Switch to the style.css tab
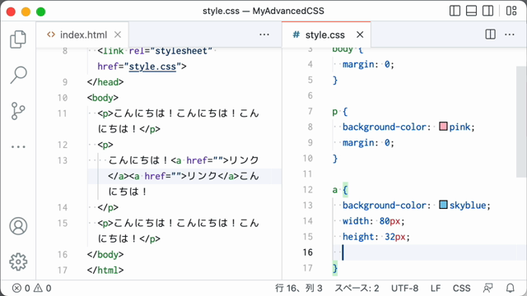527x296 pixels. pos(326,35)
